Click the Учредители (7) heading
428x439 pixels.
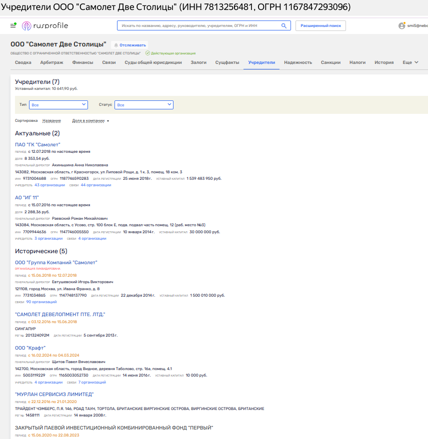(37, 82)
